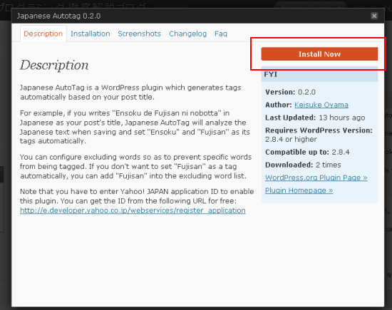Click the Description tab
The image size is (392, 310).
click(43, 33)
